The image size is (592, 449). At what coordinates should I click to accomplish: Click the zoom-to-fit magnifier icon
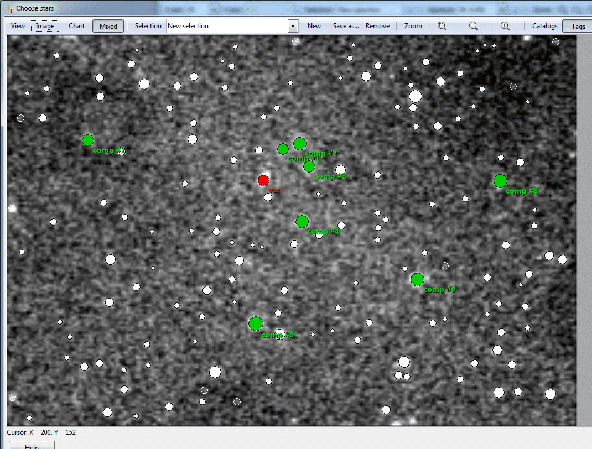(442, 26)
